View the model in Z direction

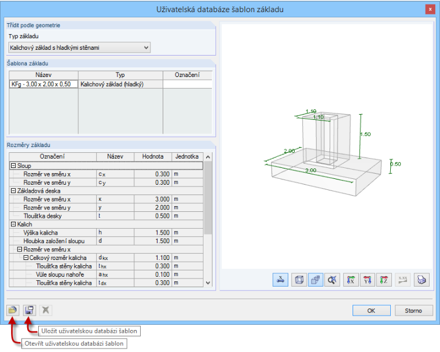click(x=384, y=280)
